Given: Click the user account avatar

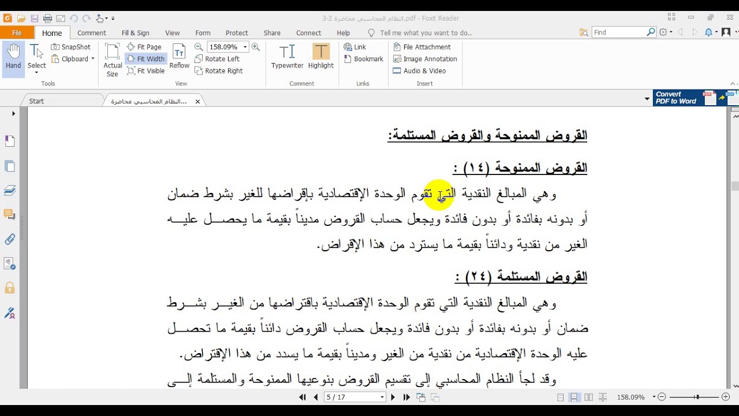Looking at the screenshot, I should pos(725,32).
